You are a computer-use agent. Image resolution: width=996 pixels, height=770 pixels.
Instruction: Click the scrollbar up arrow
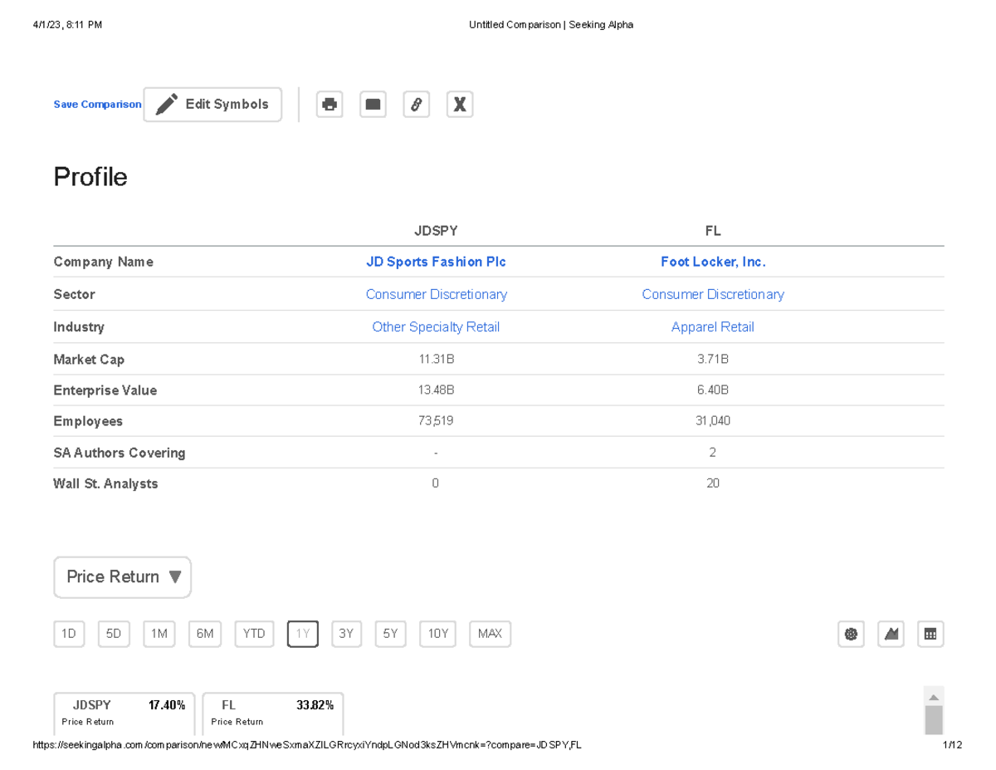coord(934,698)
